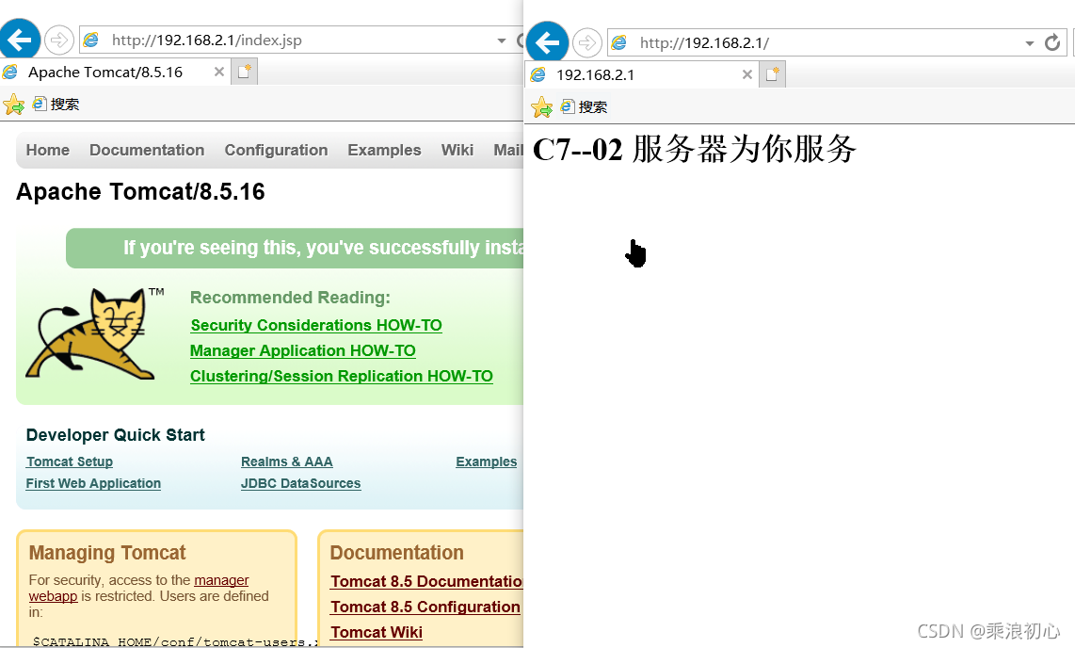Open the JDBC DataSources link
Viewport: 1075px width, 648px height.
(x=300, y=483)
